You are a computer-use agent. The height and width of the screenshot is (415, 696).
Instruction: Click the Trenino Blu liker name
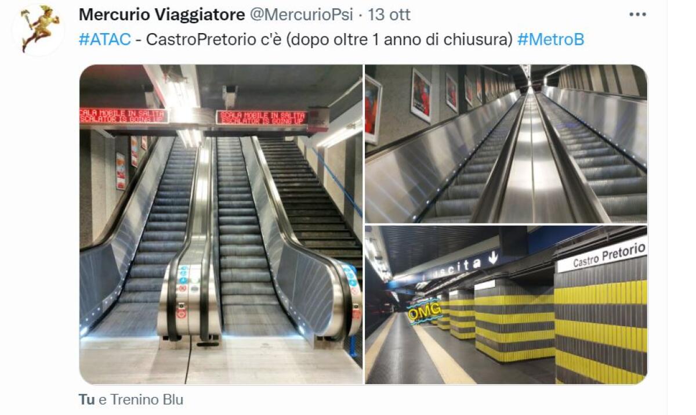tap(147, 400)
